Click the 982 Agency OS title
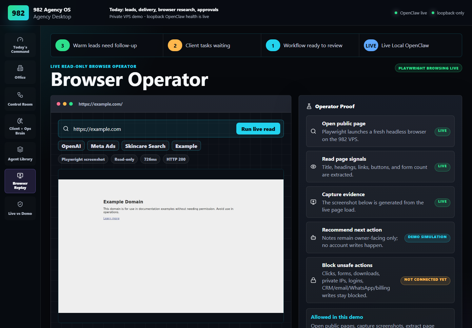The image size is (472, 328). click(x=52, y=10)
